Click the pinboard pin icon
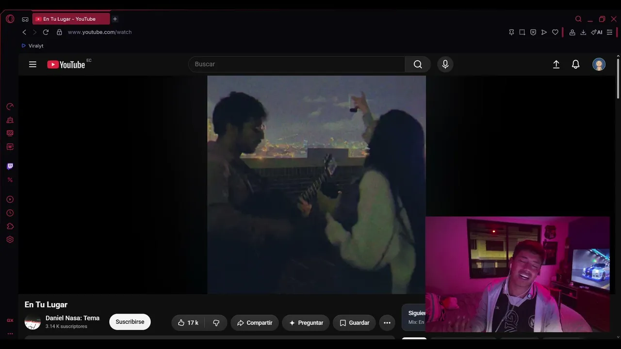621x349 pixels. 511,32
